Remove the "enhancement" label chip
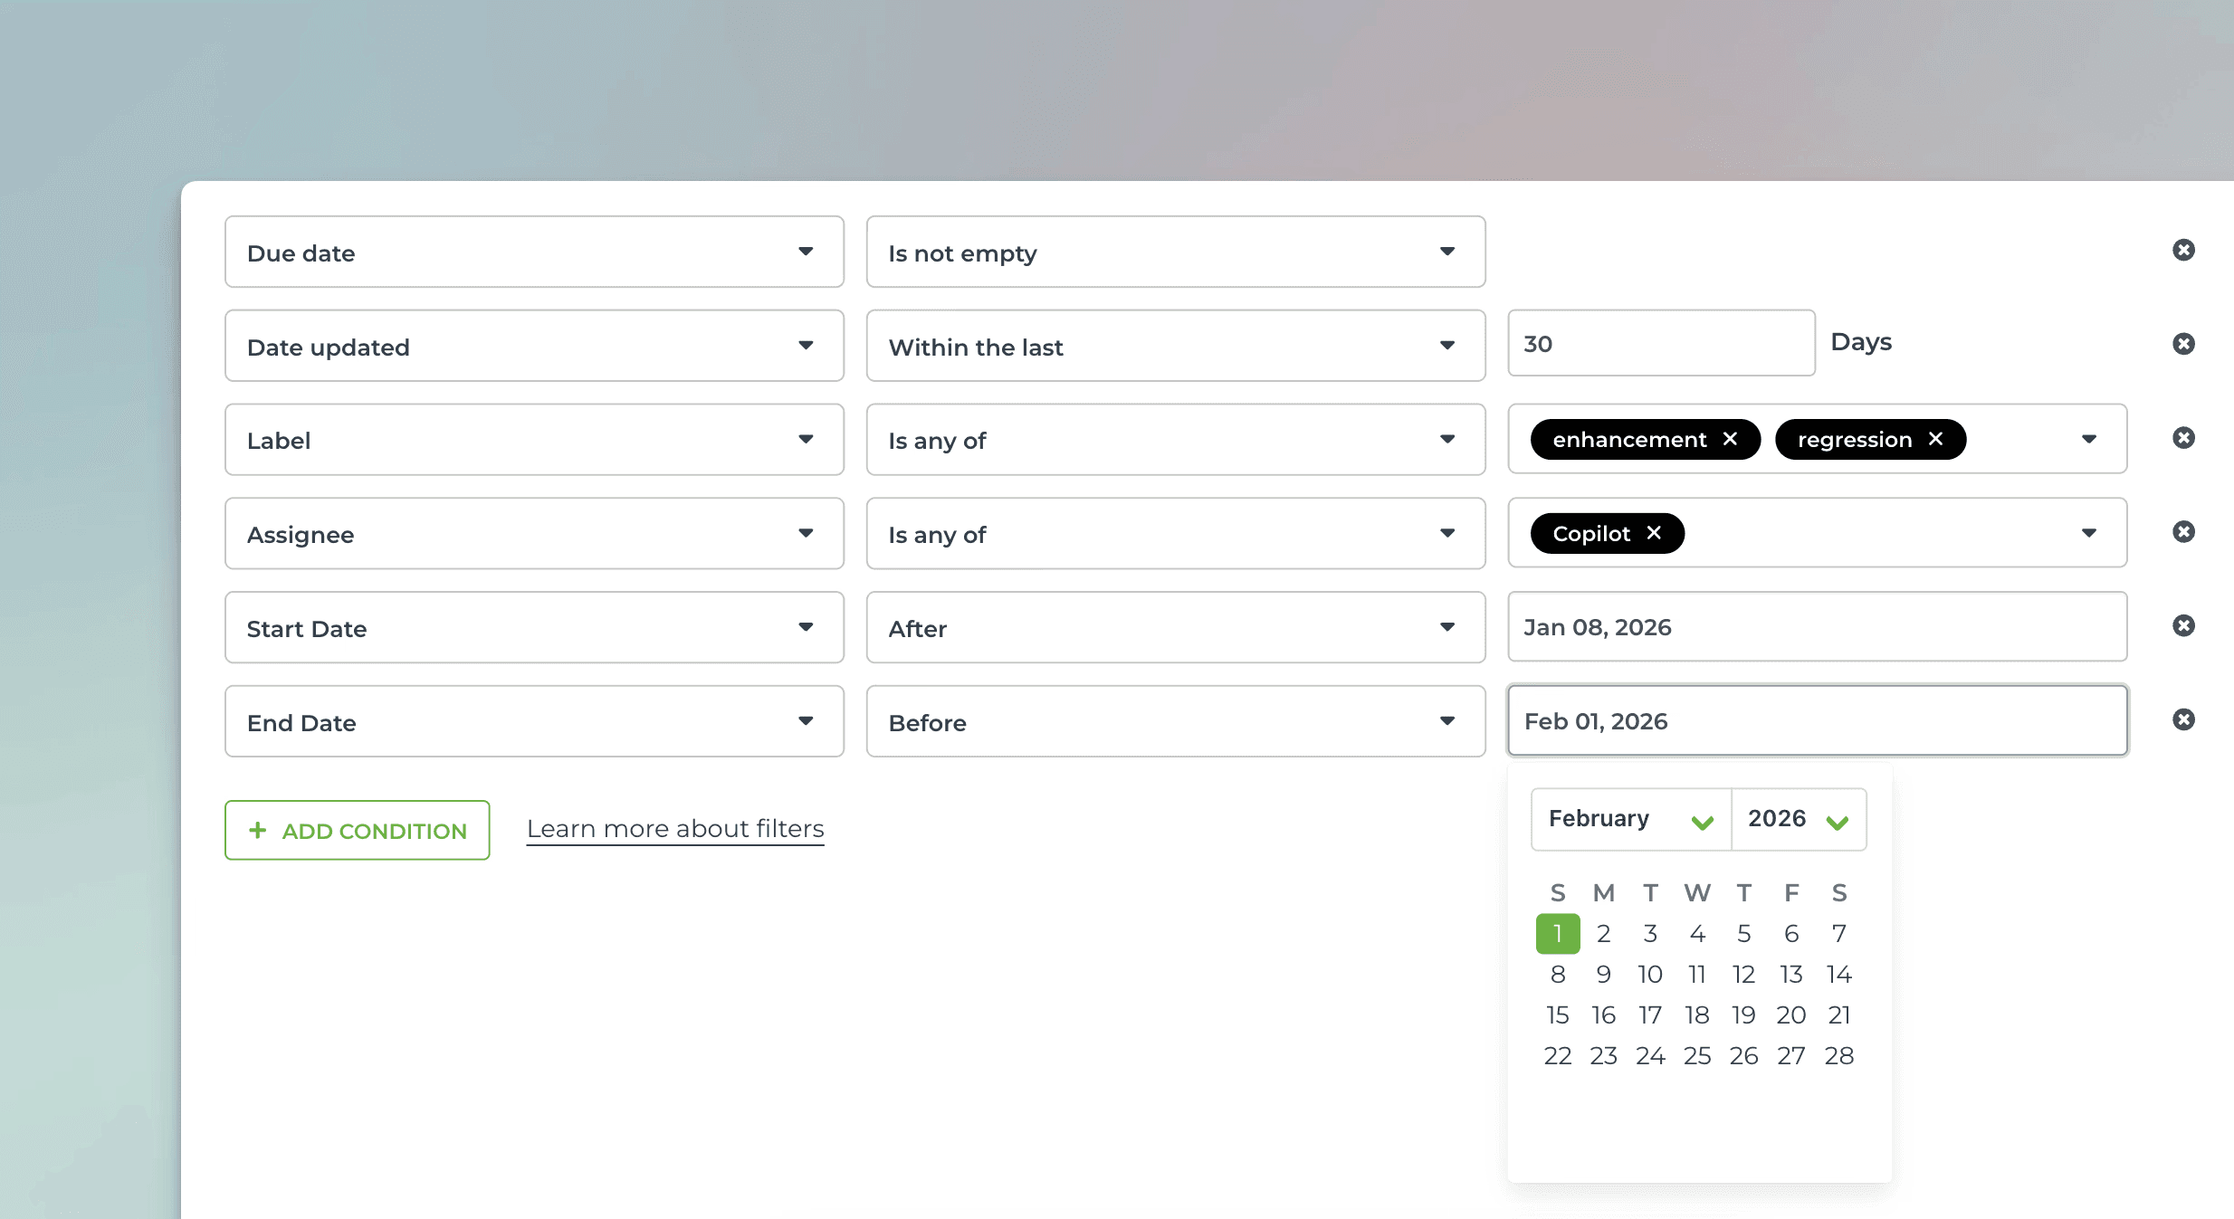 [x=1730, y=439]
